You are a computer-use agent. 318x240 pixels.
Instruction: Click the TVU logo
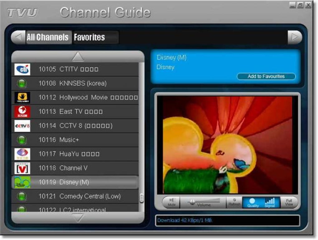[22, 12]
